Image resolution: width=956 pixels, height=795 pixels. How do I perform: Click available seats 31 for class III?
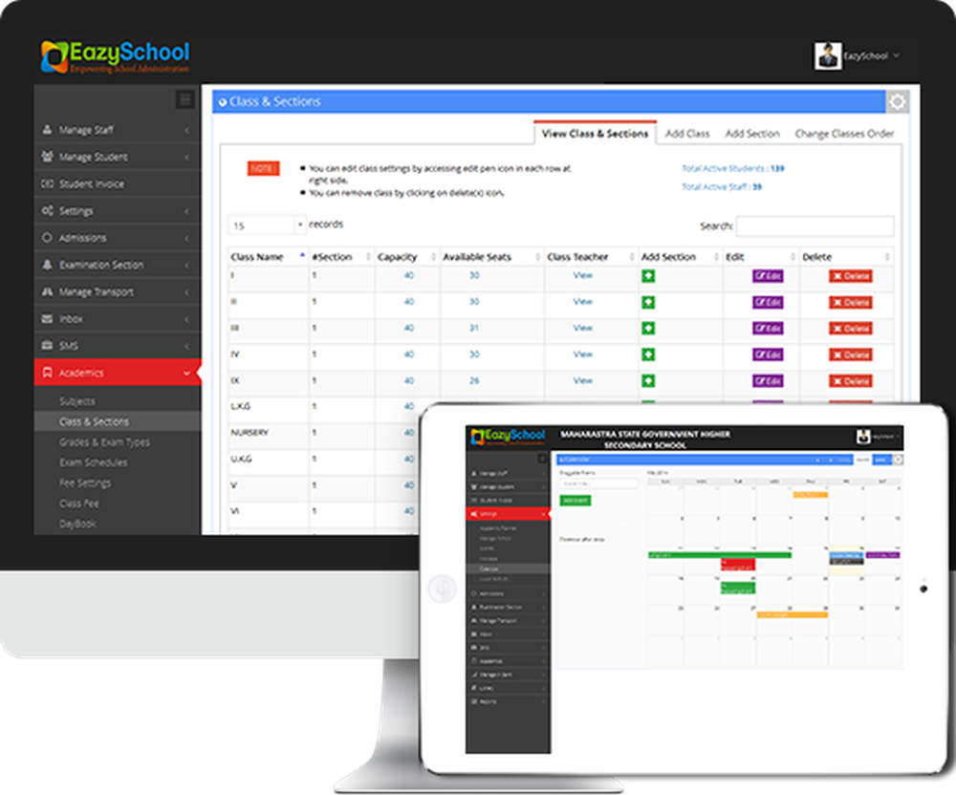[474, 328]
